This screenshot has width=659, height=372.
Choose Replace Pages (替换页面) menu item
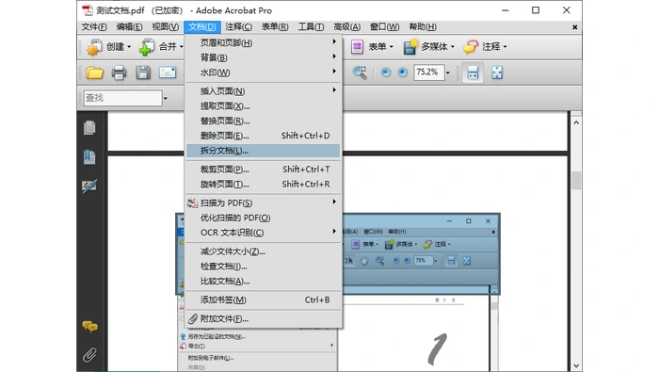point(263,121)
